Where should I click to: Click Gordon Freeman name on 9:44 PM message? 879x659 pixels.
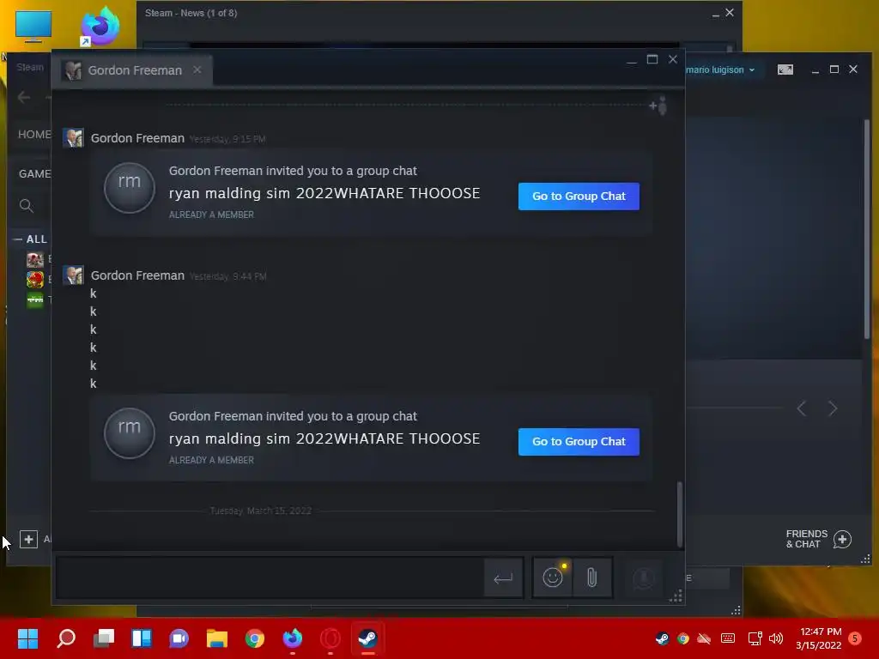(137, 275)
